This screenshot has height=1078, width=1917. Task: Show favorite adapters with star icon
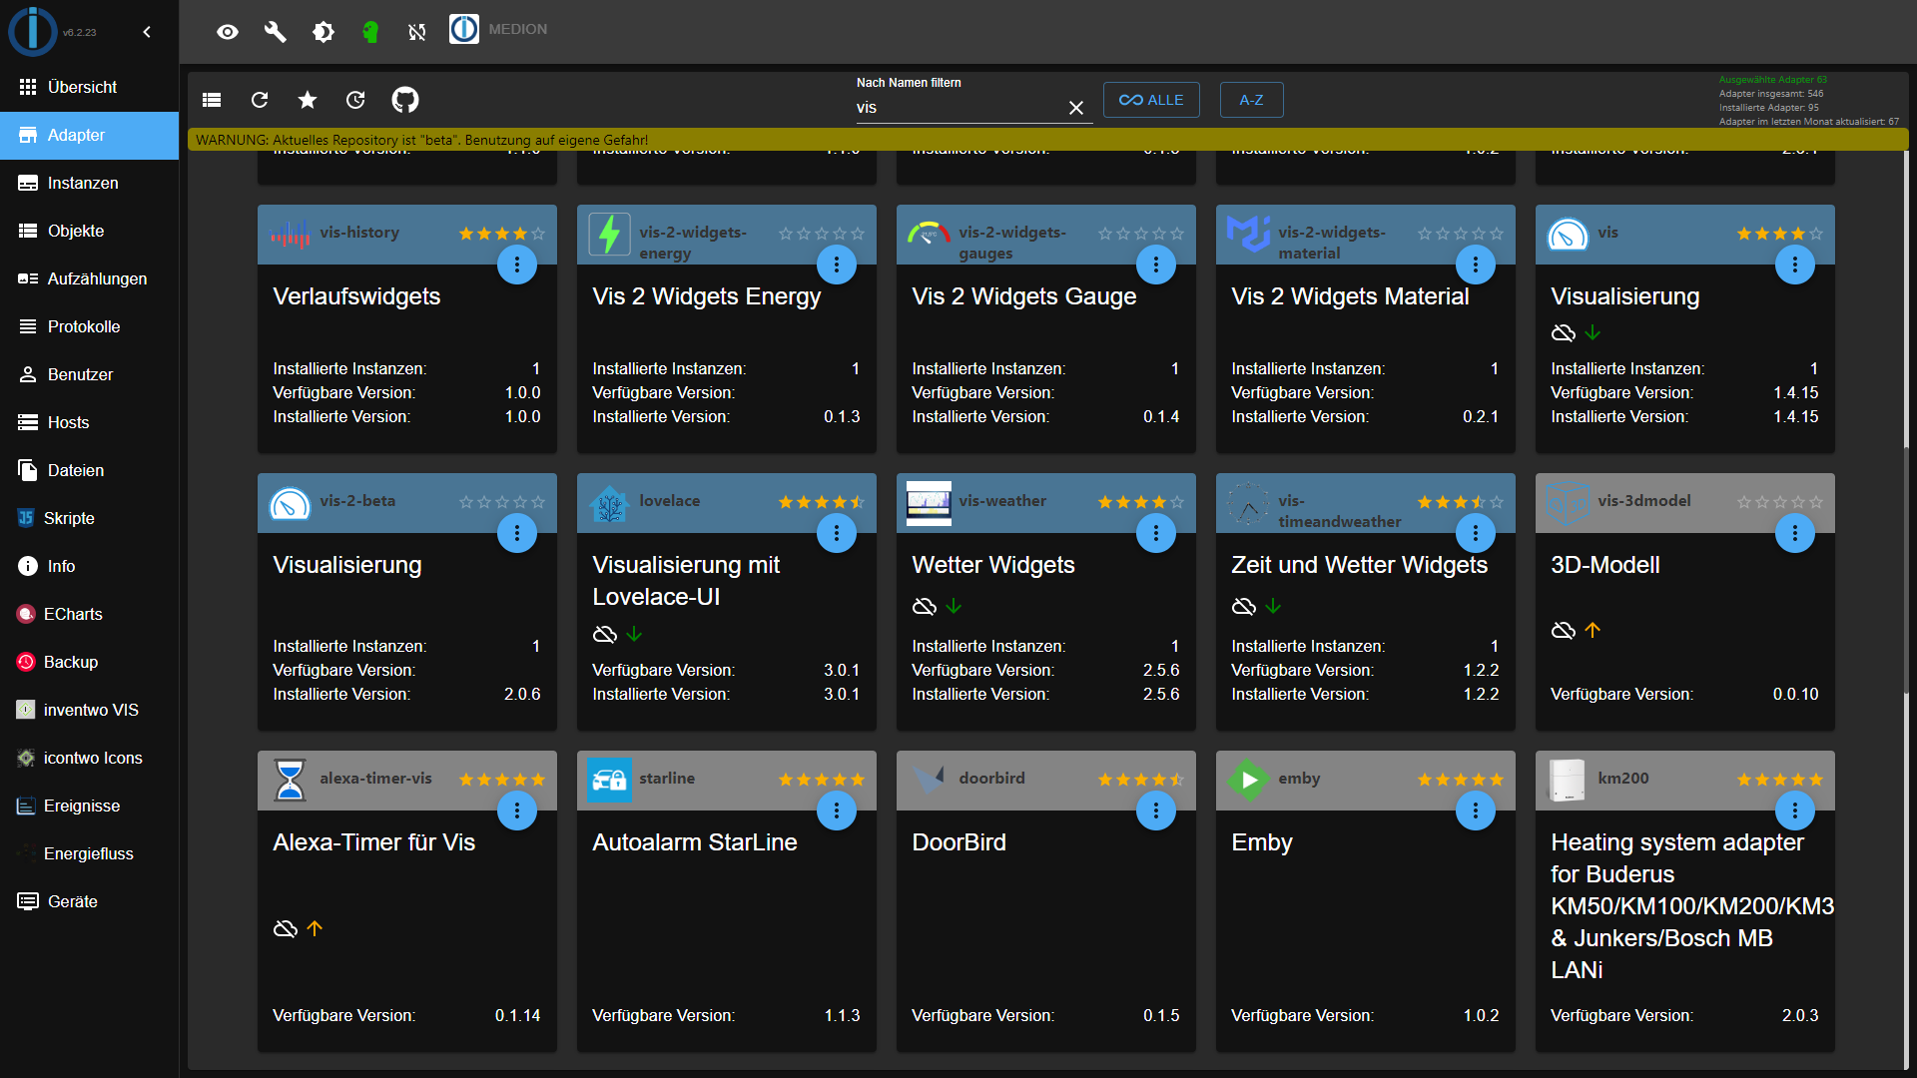point(308,100)
